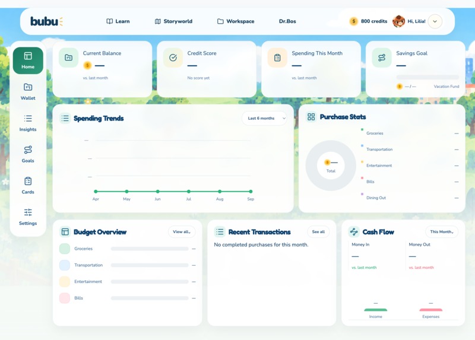The width and height of the screenshot is (475, 340).
Task: Click the Apr data point on chart
Action: (x=96, y=191)
